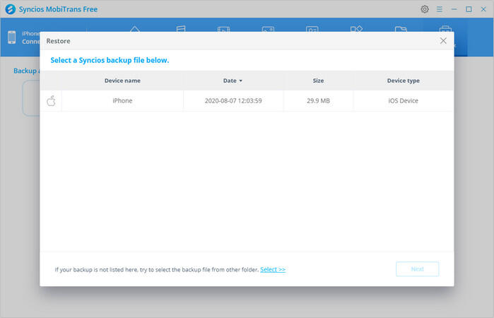494x318 pixels.
Task: Click the photos icon in the top toolbar
Action: (268, 31)
